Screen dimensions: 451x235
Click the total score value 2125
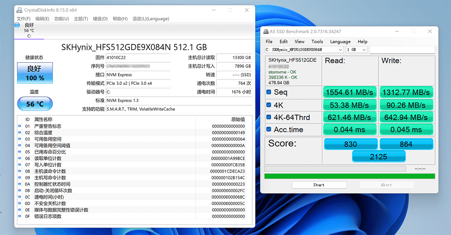pyautogui.click(x=379, y=157)
